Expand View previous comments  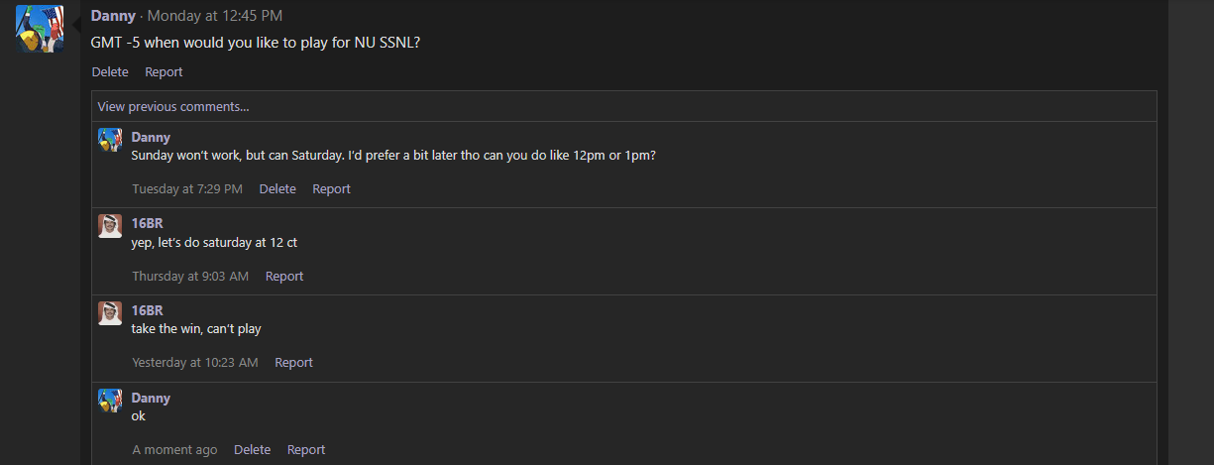(x=173, y=106)
